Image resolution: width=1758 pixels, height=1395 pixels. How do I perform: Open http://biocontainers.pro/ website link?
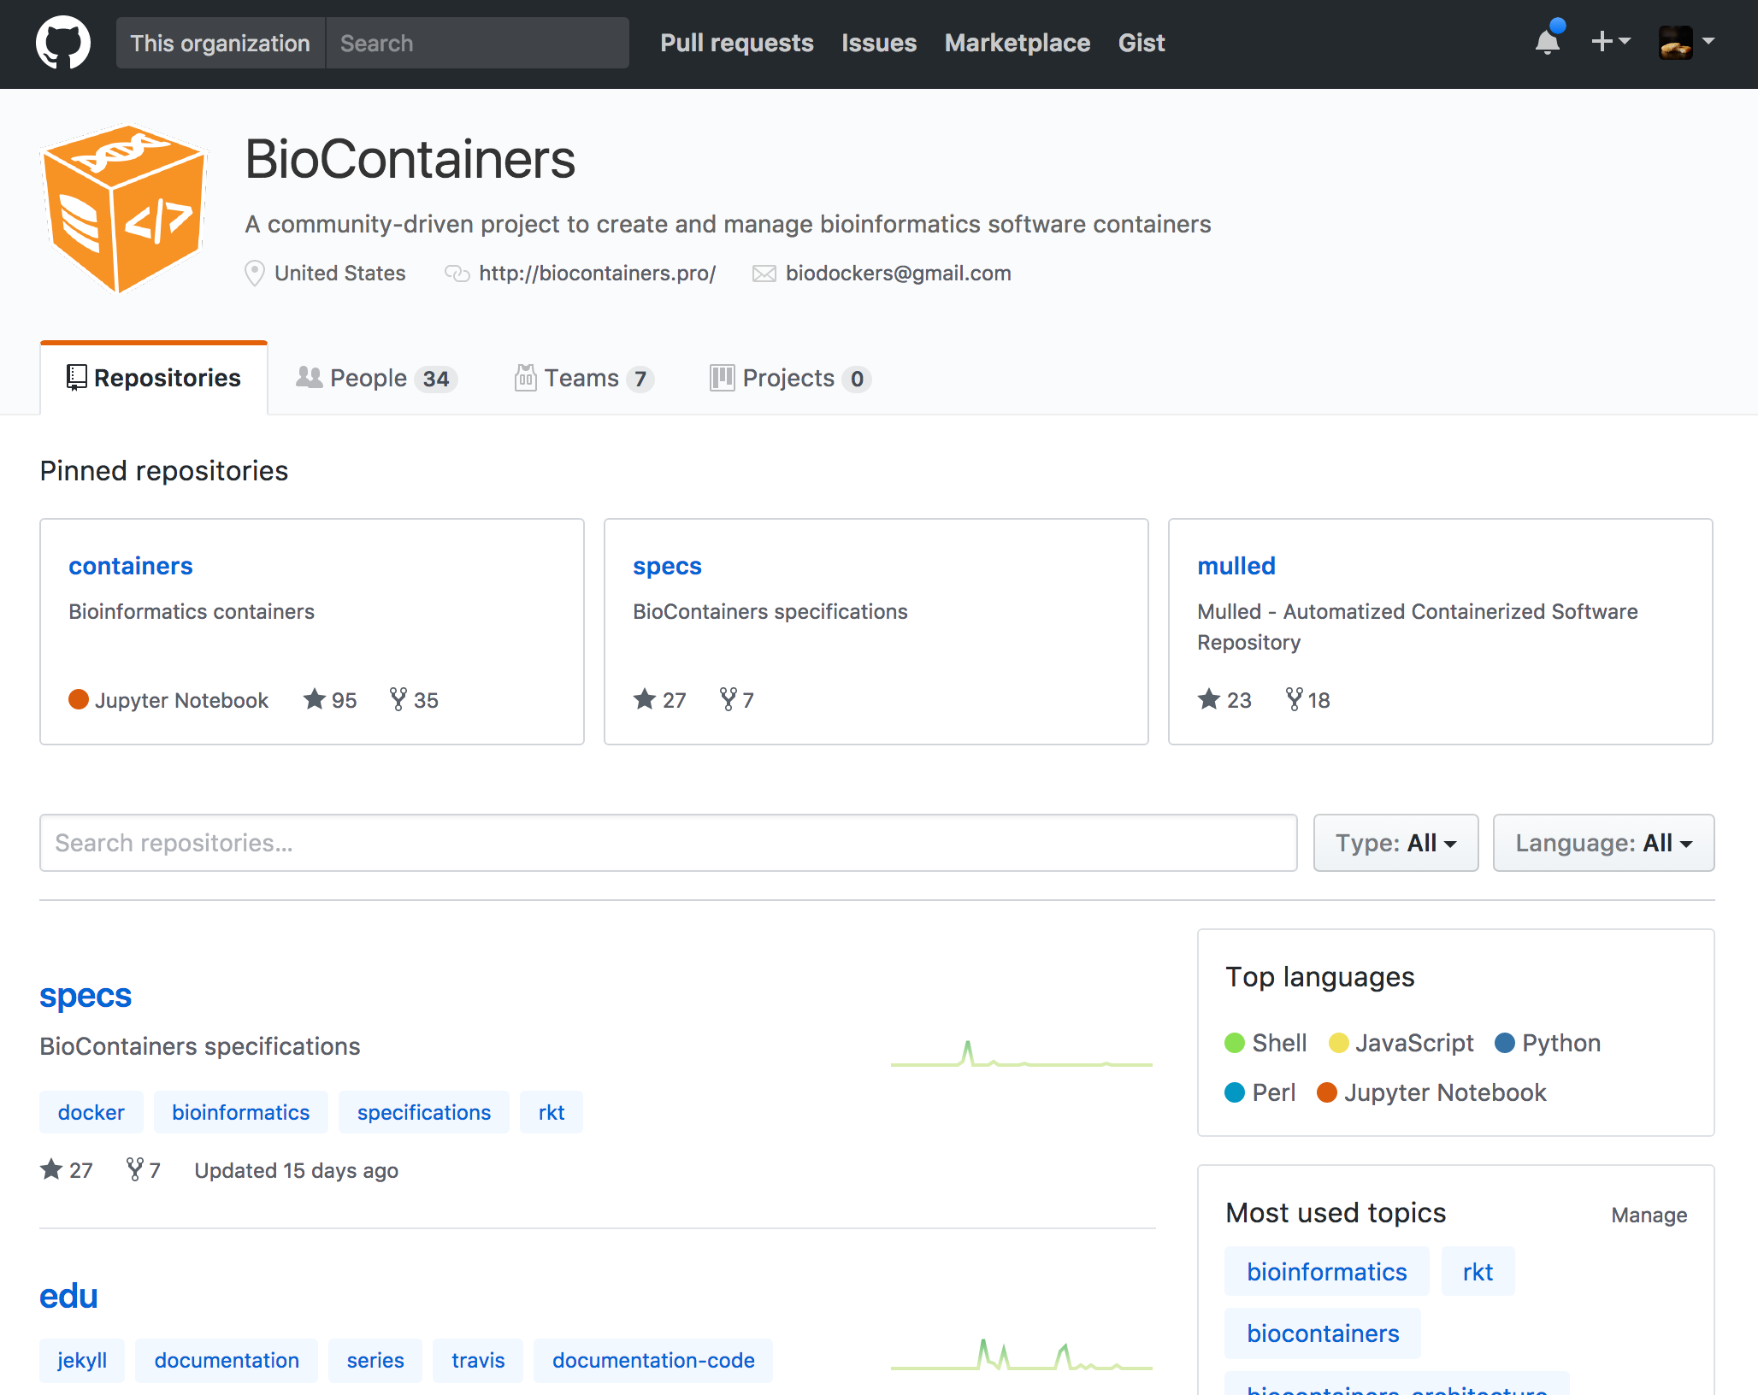pyautogui.click(x=597, y=273)
